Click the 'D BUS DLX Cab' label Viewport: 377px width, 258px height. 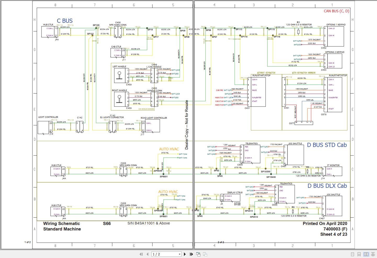coord(327,186)
